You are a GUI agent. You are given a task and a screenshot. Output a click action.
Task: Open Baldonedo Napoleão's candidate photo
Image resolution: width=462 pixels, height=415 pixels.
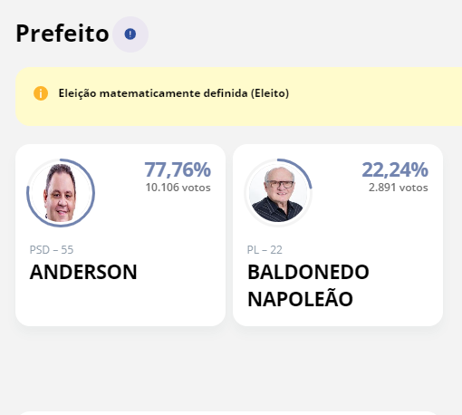tap(278, 193)
